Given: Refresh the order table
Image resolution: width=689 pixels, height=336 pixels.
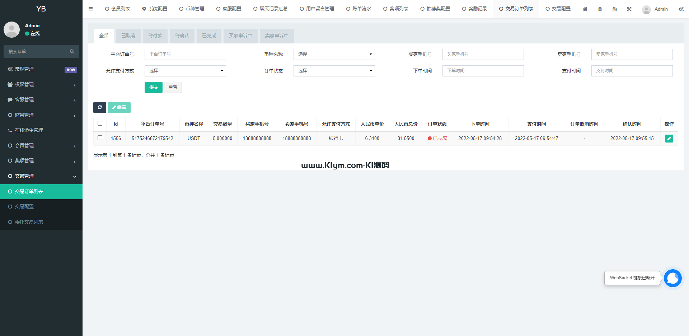Looking at the screenshot, I should click(x=100, y=107).
